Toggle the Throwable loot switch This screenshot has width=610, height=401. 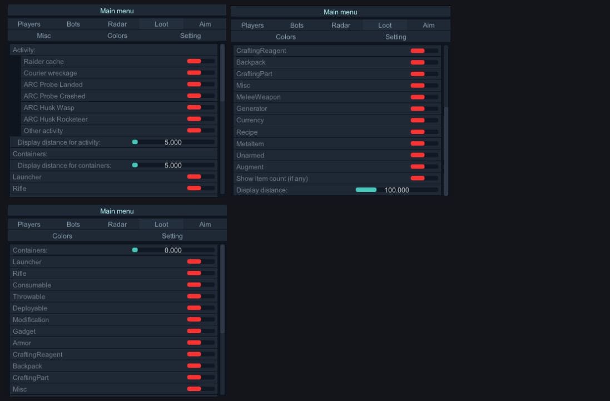click(x=200, y=296)
